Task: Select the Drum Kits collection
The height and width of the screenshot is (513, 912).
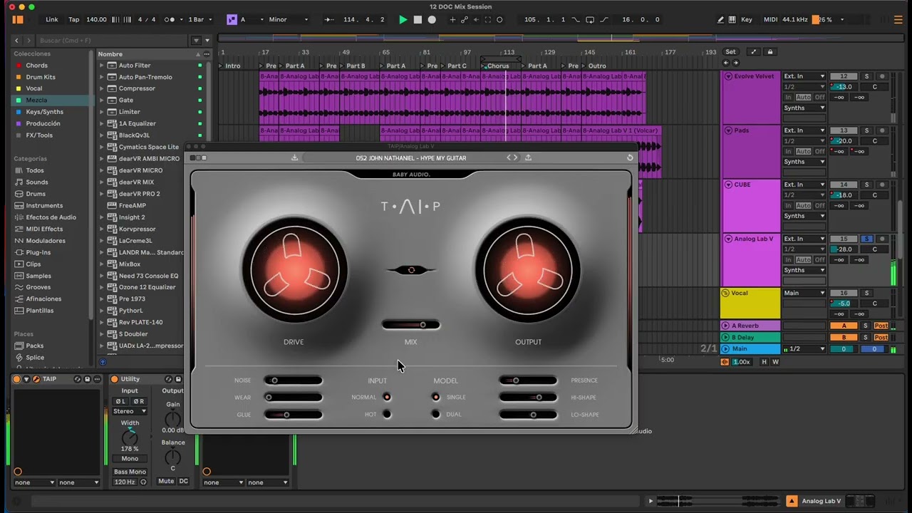Action: point(41,77)
